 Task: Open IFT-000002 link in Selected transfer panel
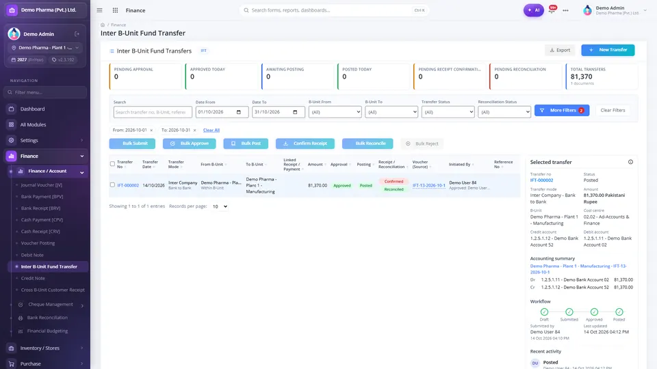pos(541,180)
